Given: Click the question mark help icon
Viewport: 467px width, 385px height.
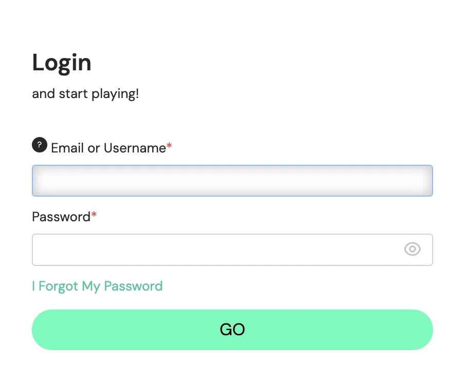Looking at the screenshot, I should click(x=40, y=145).
